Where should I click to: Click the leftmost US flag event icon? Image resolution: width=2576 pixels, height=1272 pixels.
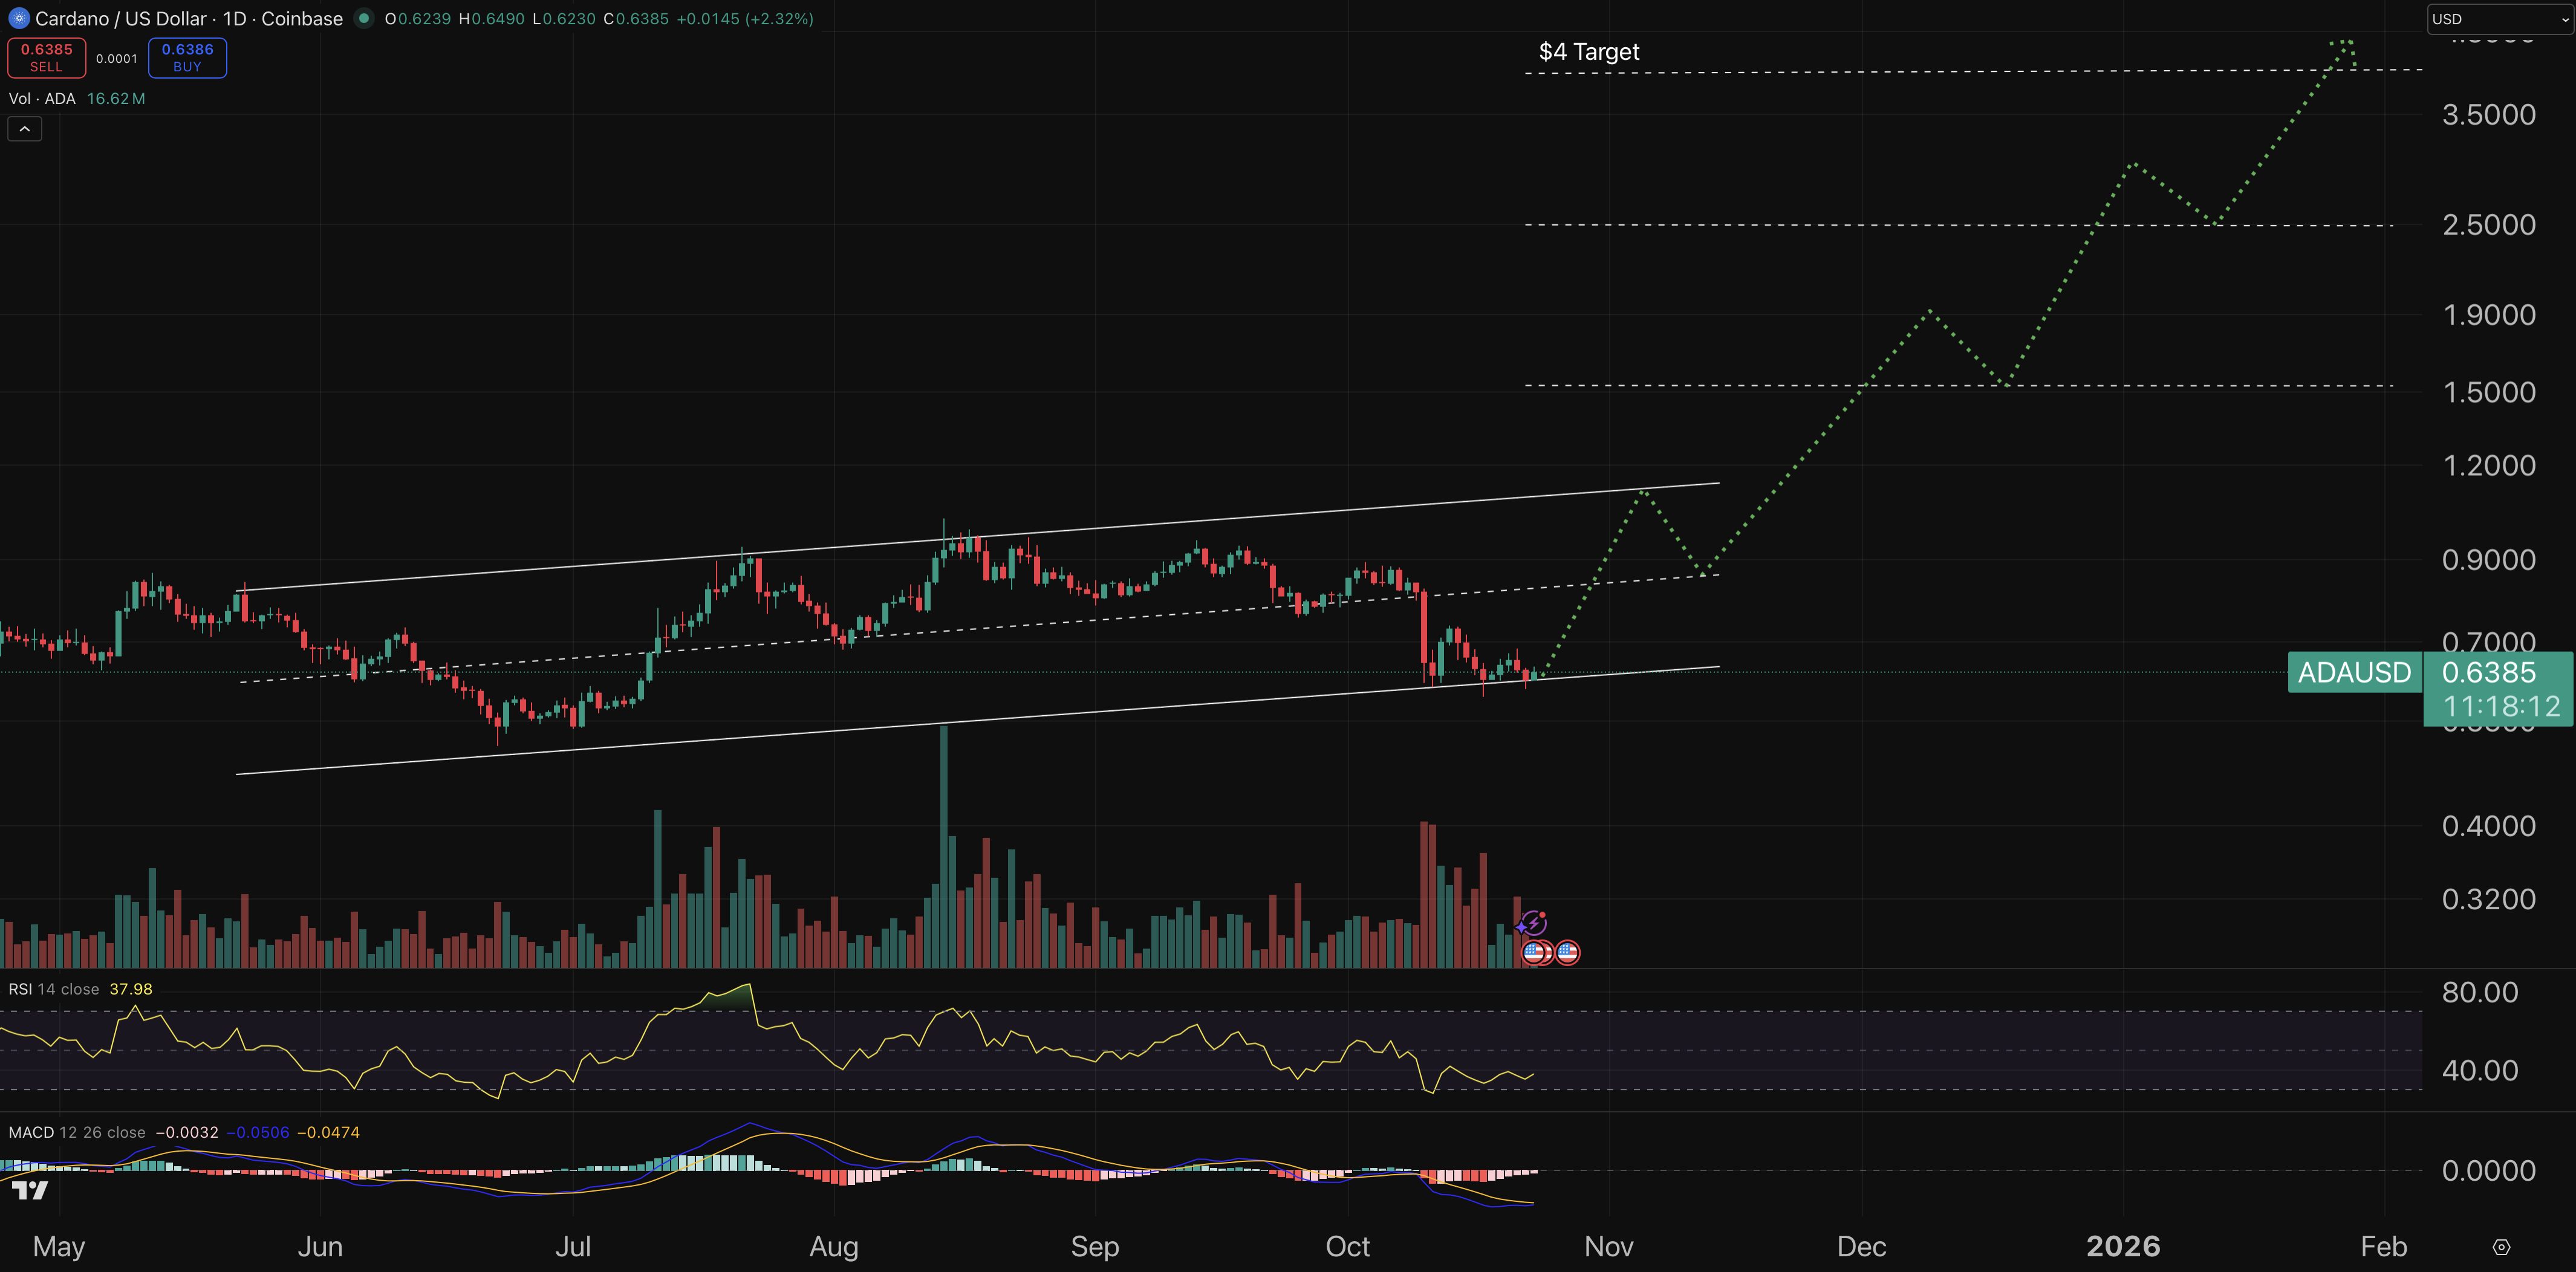[x=1533, y=952]
